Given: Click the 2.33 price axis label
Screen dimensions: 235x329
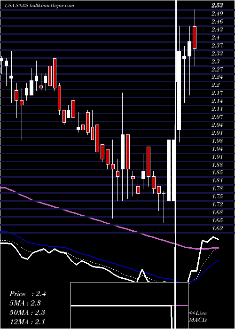Looking at the screenshot, I should (217, 54).
